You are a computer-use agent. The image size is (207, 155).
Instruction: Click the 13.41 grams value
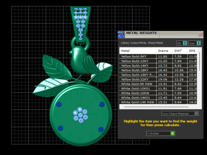click(x=163, y=84)
